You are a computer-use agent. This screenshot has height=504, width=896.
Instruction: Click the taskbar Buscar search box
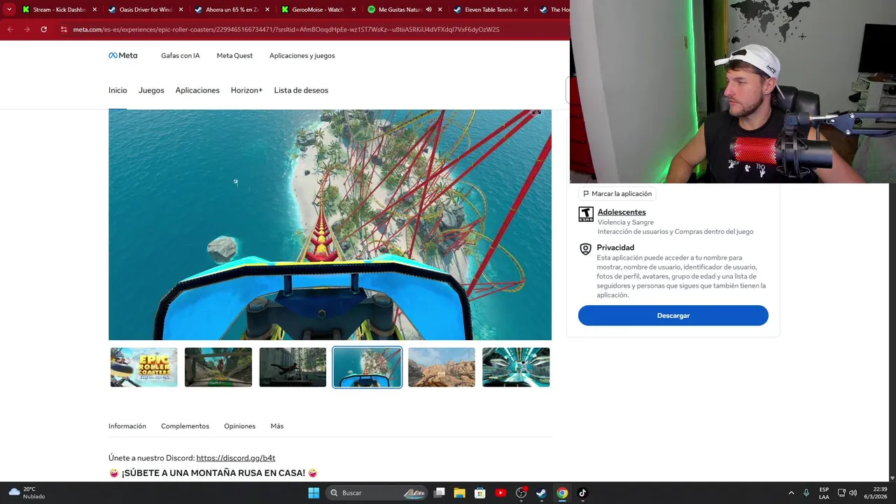point(377,493)
